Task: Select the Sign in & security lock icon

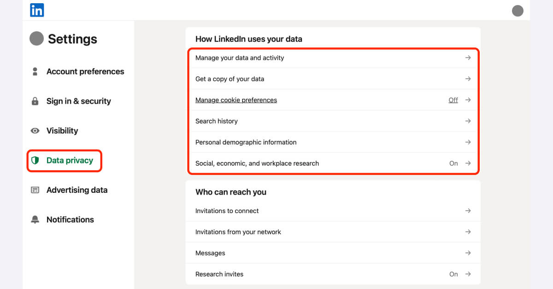Action: (35, 101)
